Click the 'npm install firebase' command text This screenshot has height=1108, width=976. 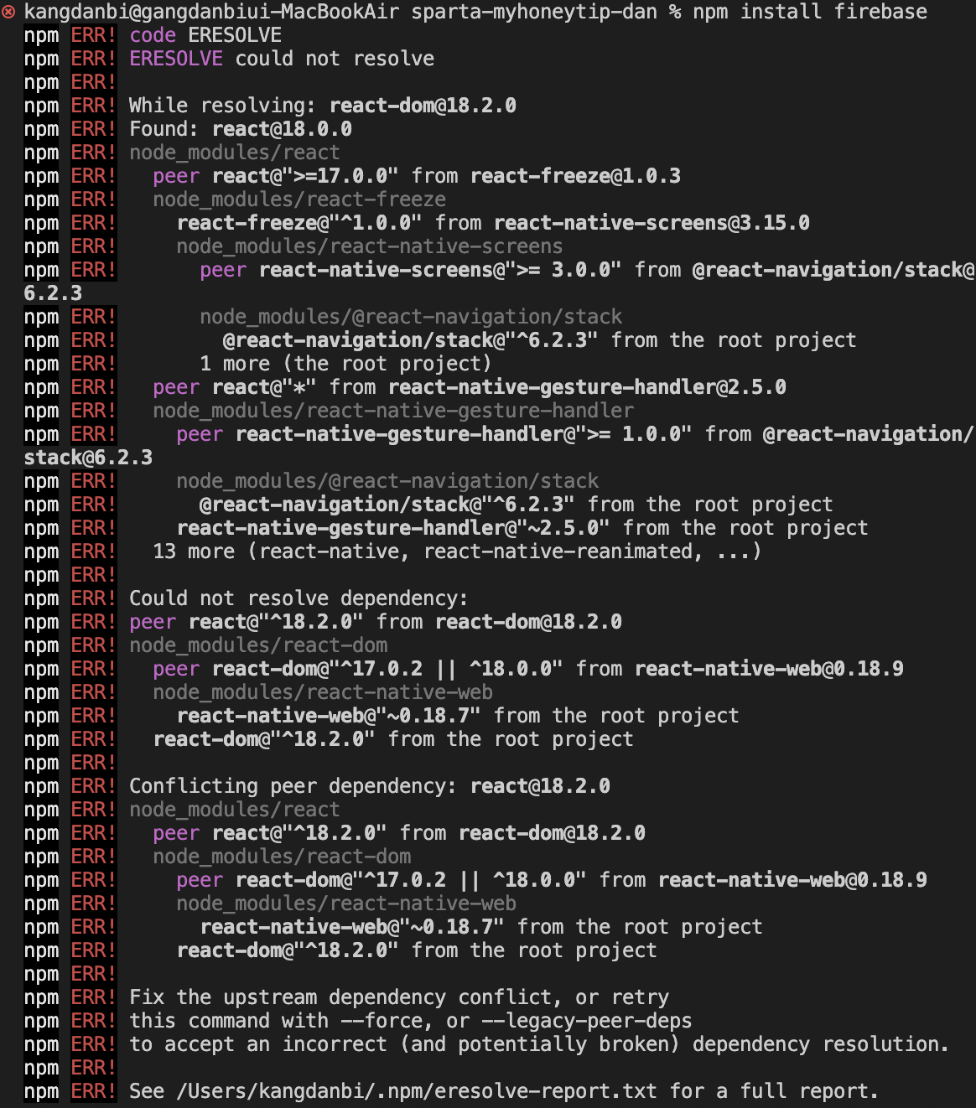click(810, 12)
